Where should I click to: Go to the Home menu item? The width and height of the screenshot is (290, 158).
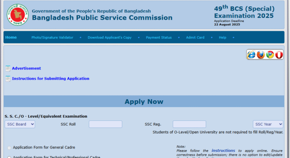point(11,38)
